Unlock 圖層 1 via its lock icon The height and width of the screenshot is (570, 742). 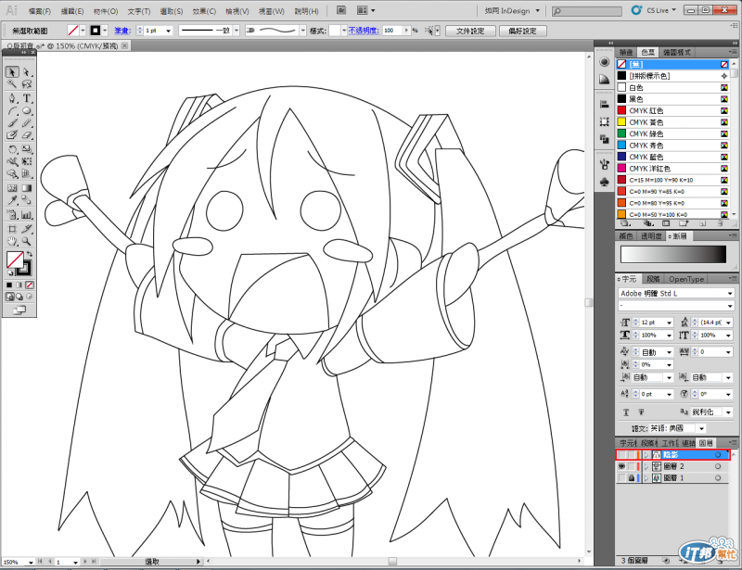632,478
